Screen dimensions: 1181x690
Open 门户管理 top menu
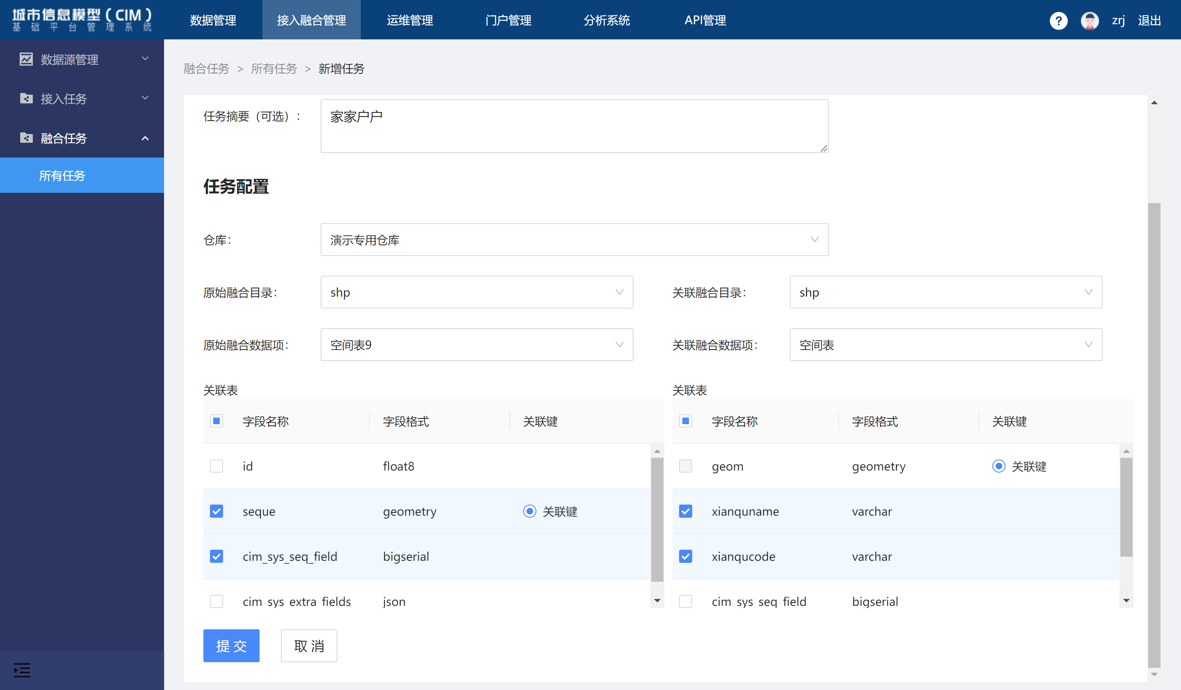pos(508,20)
